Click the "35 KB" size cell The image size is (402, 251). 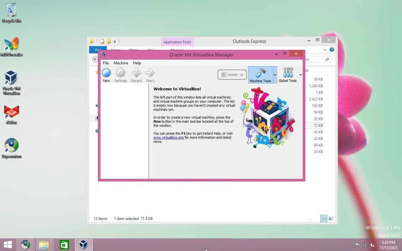coord(318,119)
